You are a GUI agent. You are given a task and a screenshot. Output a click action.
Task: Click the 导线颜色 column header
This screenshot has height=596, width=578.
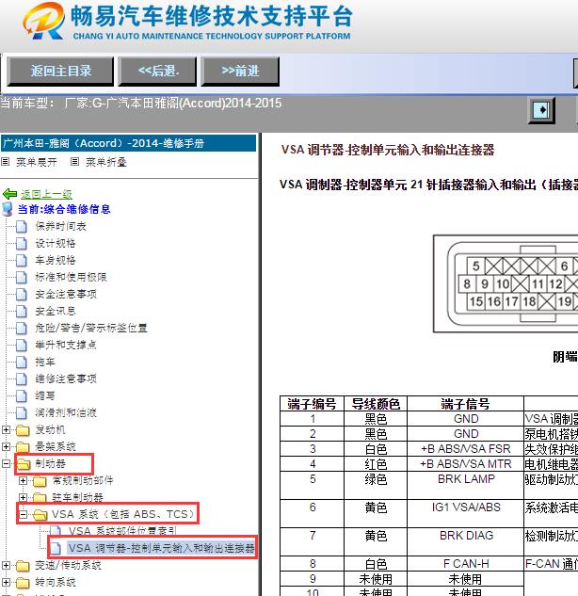point(376,404)
